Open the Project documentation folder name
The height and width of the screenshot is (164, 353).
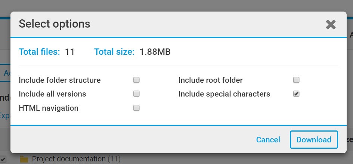(68, 159)
